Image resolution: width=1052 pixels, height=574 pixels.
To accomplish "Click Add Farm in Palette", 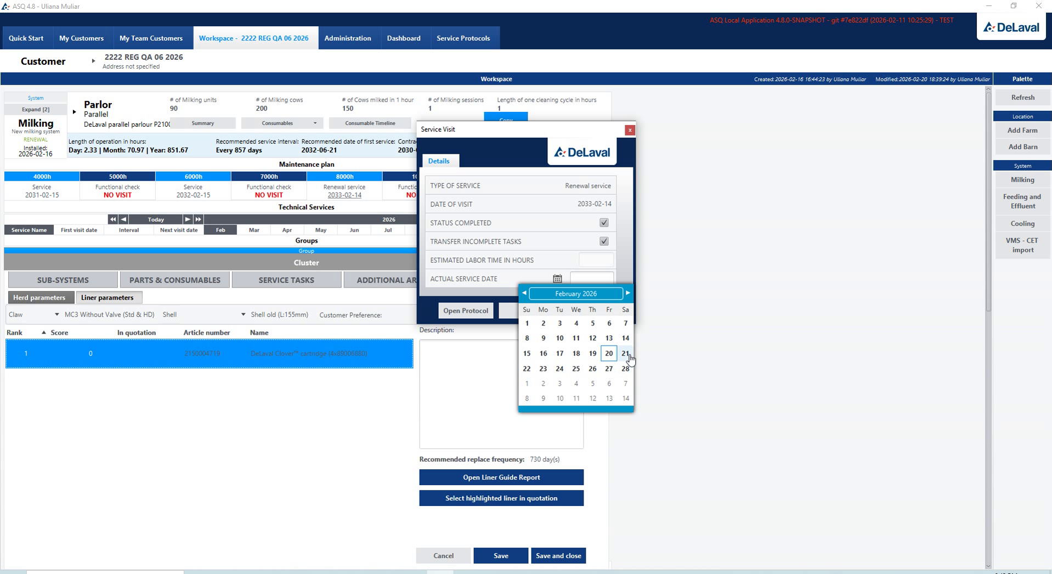I will pyautogui.click(x=1022, y=130).
